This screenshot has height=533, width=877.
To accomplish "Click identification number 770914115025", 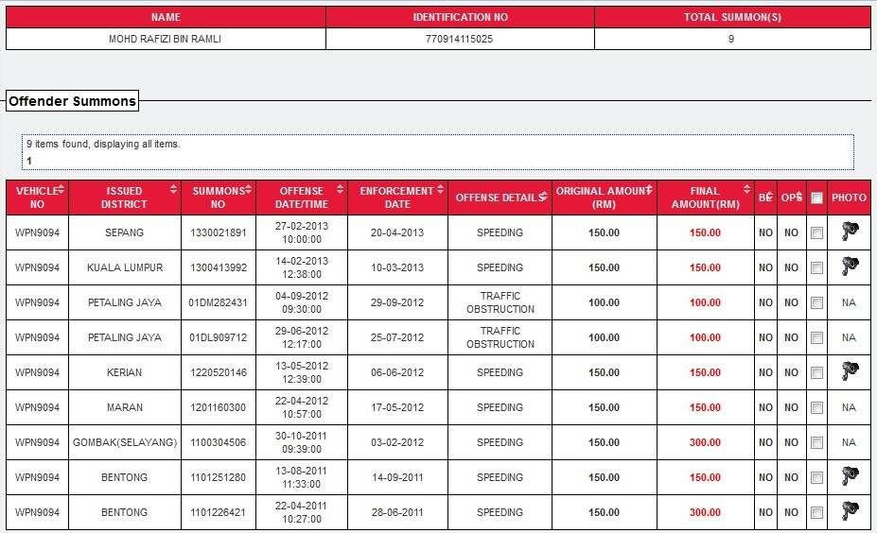I will pyautogui.click(x=459, y=39).
